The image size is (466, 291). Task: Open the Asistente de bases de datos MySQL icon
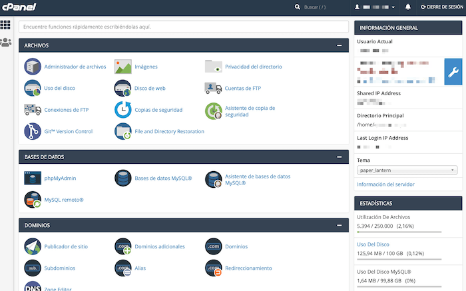point(214,179)
